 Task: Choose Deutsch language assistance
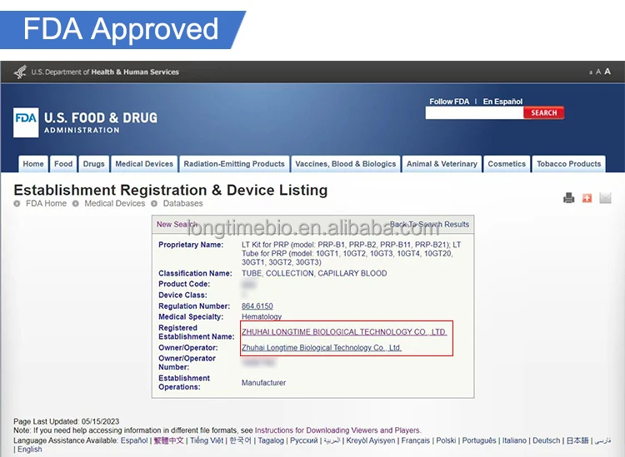click(x=546, y=440)
